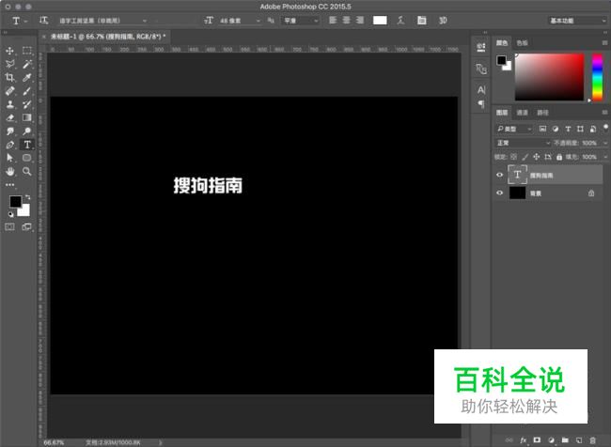This screenshot has height=447, width=611.
Task: Click the Create Warped Text icon
Action: point(401,20)
